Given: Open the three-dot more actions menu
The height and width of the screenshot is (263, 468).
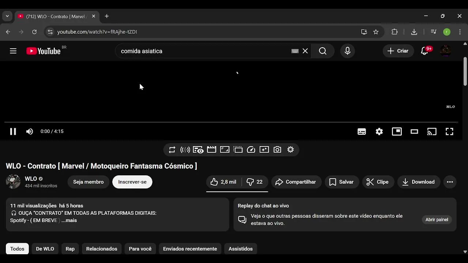Looking at the screenshot, I should (x=450, y=182).
